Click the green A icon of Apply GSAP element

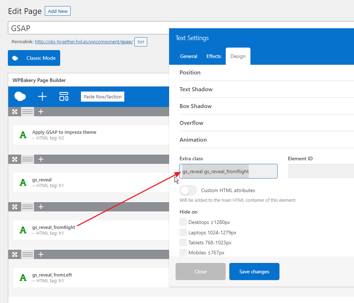pyautogui.click(x=23, y=135)
